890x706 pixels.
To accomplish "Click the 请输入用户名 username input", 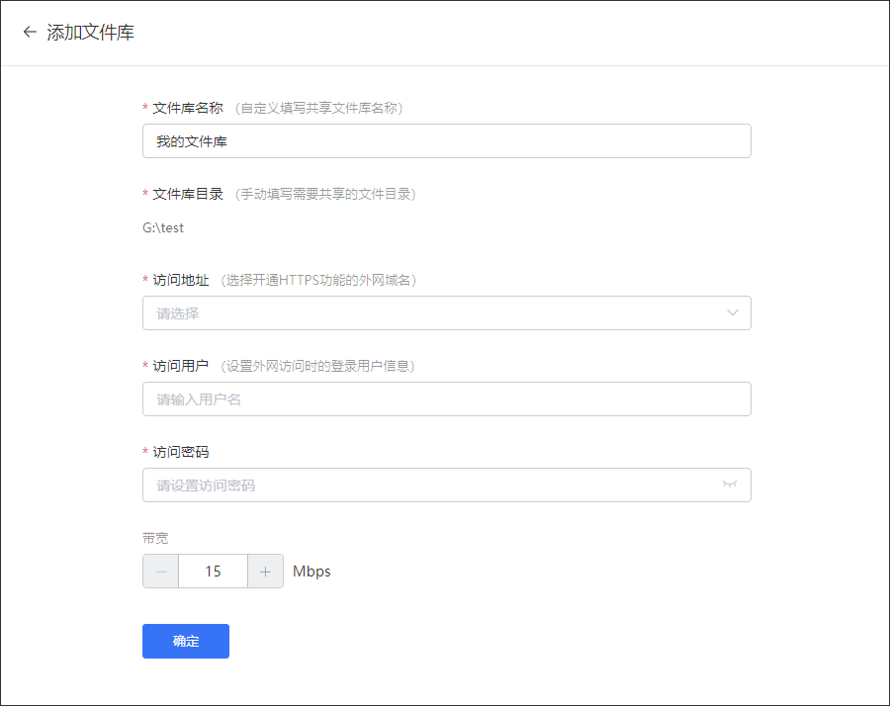I will pyautogui.click(x=446, y=399).
